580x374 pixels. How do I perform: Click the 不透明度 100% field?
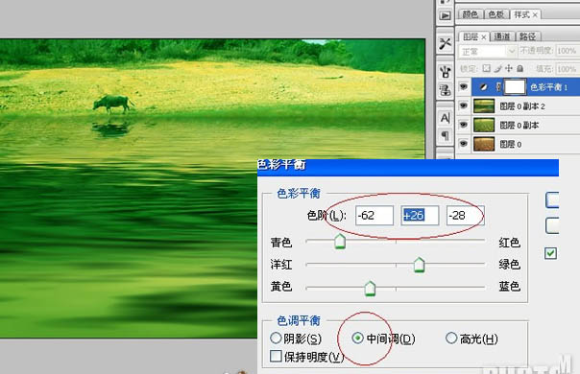tap(567, 51)
